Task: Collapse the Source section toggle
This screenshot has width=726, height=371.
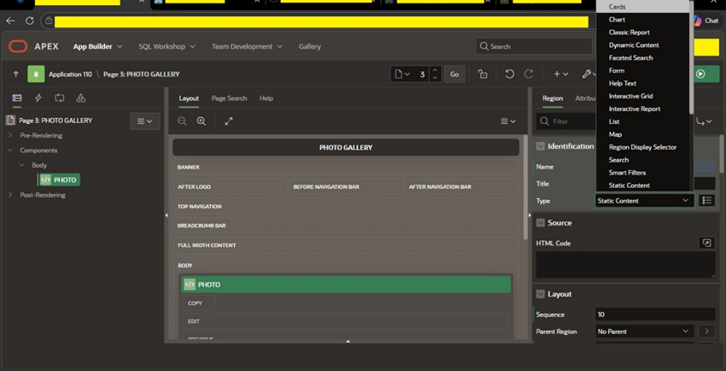Action: point(540,223)
